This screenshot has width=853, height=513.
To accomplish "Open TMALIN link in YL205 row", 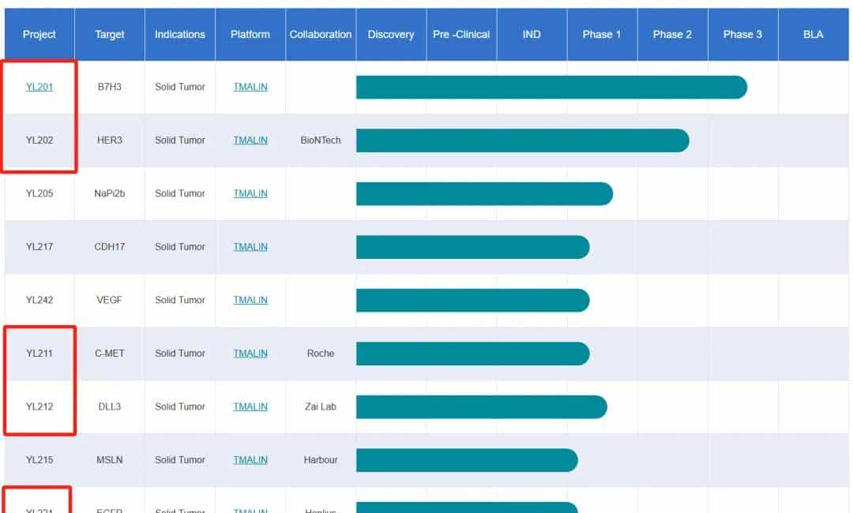I will coord(250,193).
